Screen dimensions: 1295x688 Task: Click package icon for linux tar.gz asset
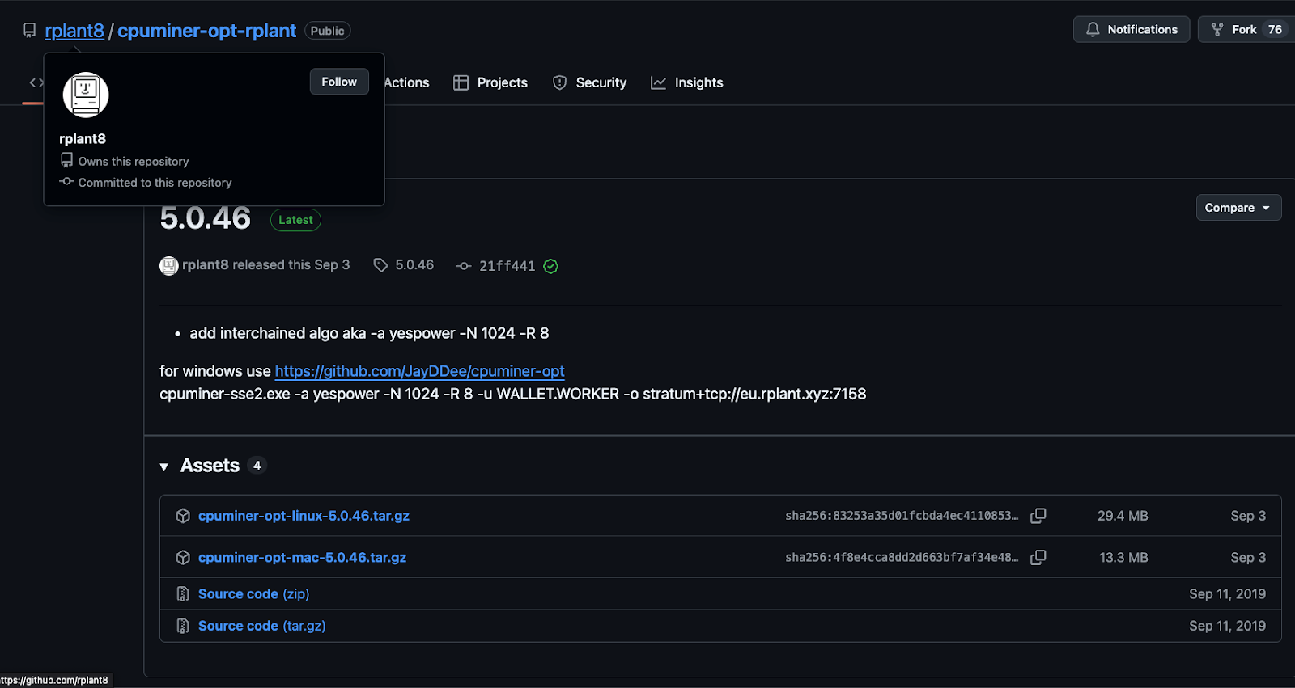183,516
